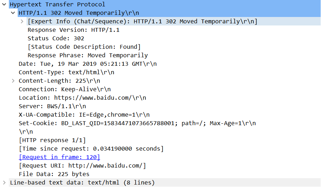Select the Status Code Description: Found row
Screen dimensions: 321x187
click(84, 47)
